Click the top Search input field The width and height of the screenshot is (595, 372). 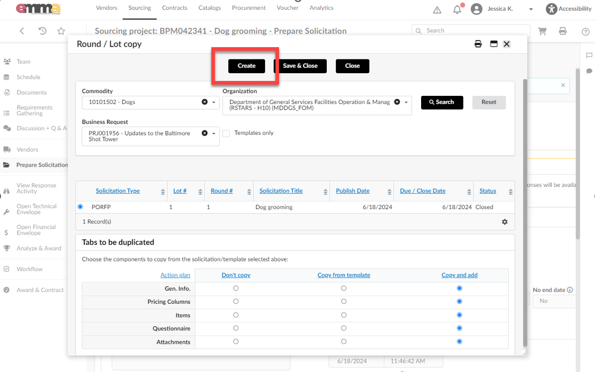470,31
